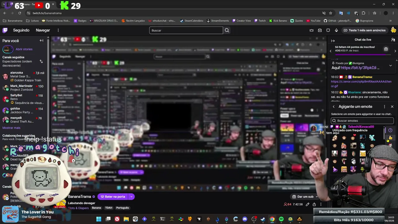Show more bookmarks with the chevron
Viewport: 398px width, 224px height.
click(x=390, y=21)
